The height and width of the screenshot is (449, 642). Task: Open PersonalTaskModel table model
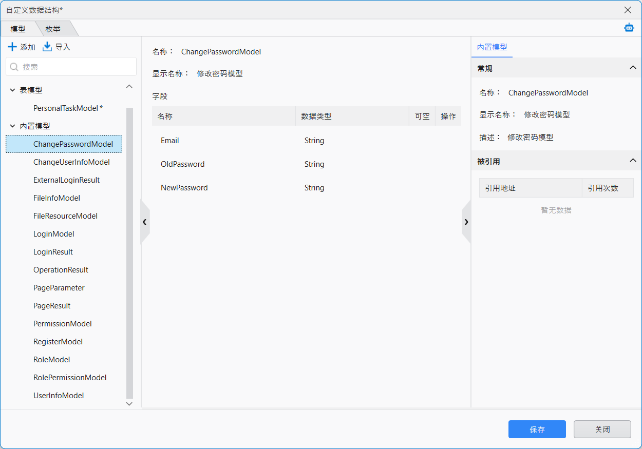(68, 108)
